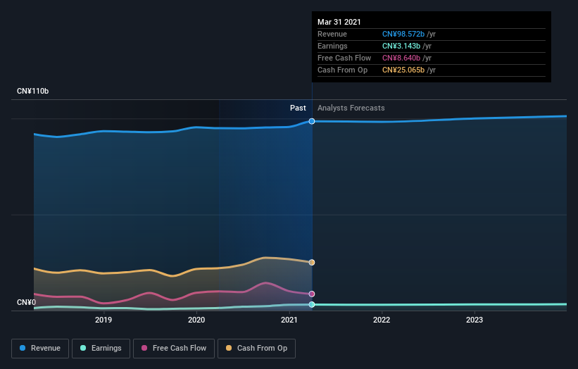Select the 2020 x-axis label
The image size is (578, 369).
196,320
